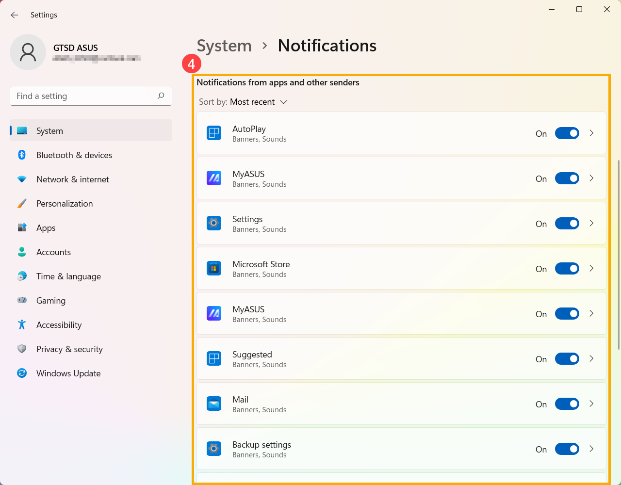Click the Mail app icon
Image resolution: width=621 pixels, height=485 pixels.
point(214,404)
